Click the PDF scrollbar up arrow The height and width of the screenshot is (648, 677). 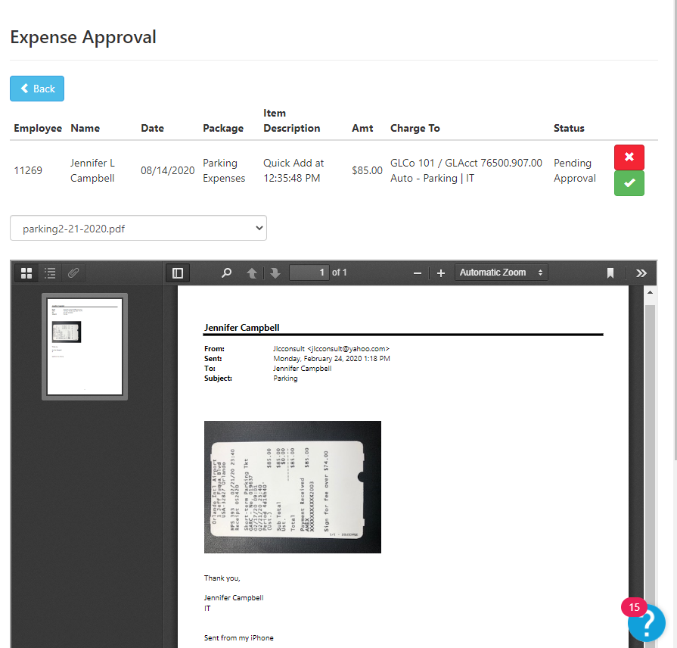coord(650,292)
